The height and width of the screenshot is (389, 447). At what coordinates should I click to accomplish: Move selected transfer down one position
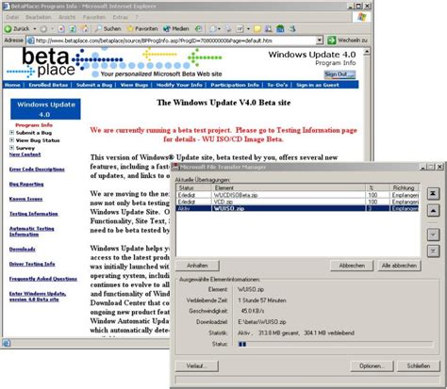(x=433, y=235)
